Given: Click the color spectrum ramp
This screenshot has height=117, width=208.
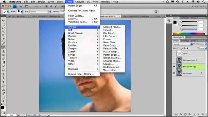Looking at the screenshot, I should pyautogui.click(x=189, y=33).
